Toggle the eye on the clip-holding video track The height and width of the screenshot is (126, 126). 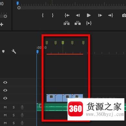click(5, 98)
